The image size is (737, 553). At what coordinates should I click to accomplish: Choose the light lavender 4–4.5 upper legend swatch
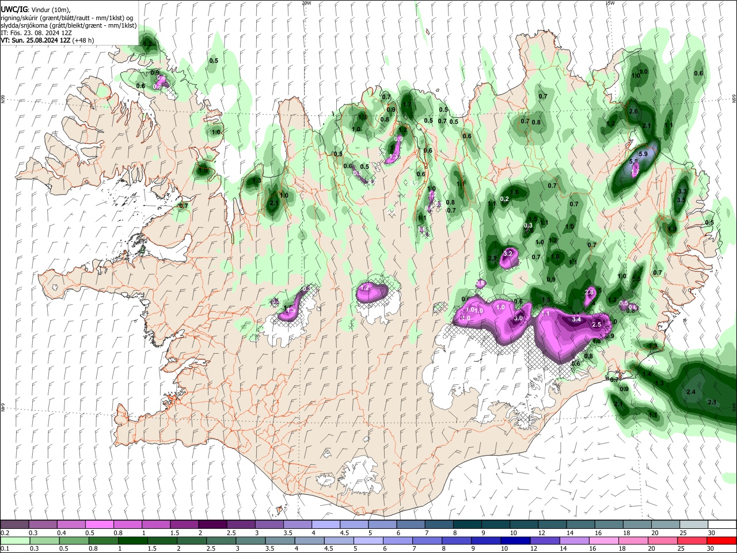[x=325, y=525]
